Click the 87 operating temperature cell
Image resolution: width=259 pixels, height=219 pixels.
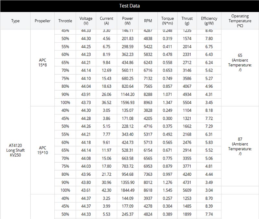click(240, 147)
